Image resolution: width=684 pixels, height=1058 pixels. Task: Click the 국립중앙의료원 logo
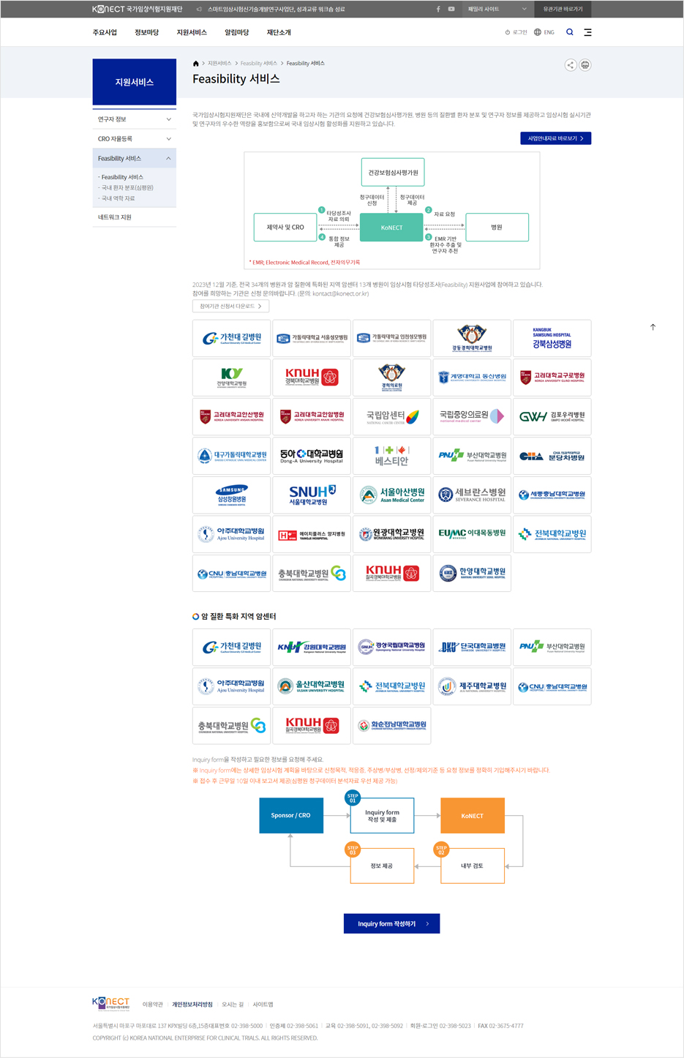472,416
